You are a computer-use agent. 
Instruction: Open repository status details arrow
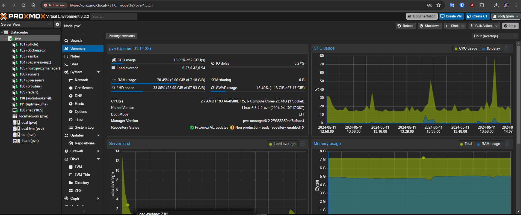pos(303,127)
